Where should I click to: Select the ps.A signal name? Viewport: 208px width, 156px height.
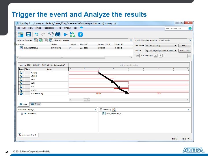(33, 80)
